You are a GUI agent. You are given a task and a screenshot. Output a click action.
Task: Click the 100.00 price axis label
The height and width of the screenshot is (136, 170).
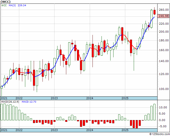tap(164, 89)
